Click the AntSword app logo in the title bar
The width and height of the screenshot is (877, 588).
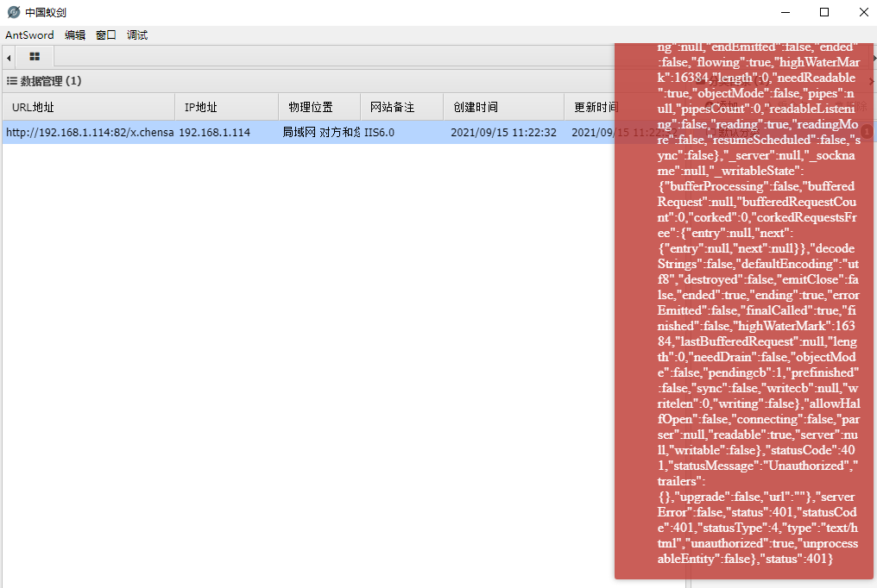[14, 12]
